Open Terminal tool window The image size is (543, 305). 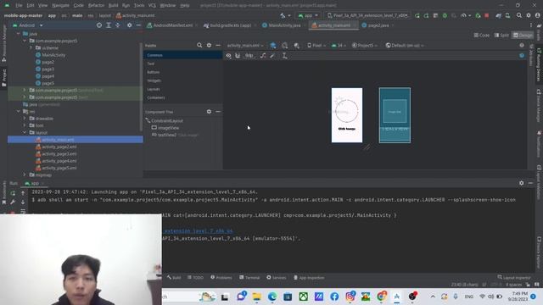(249, 278)
